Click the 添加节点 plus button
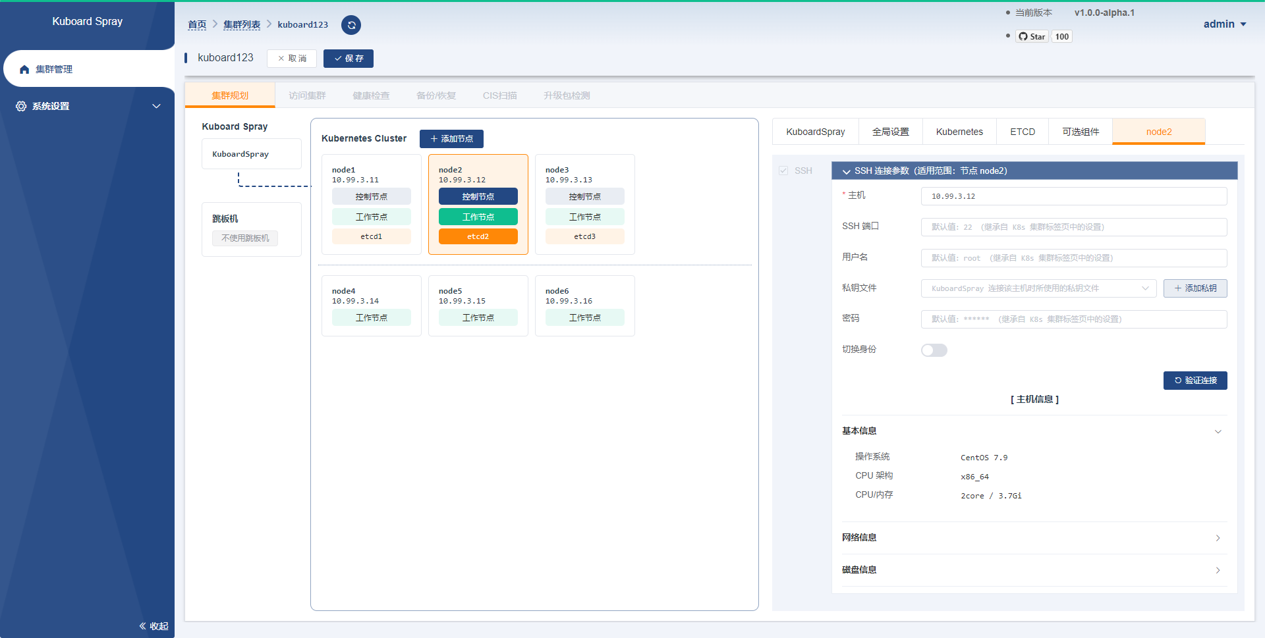Viewport: 1265px width, 638px height. pos(451,139)
